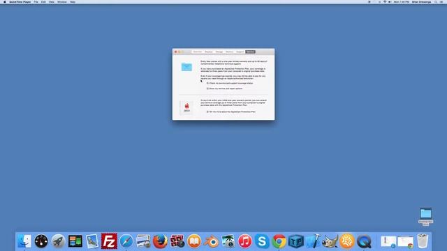The width and height of the screenshot is (447, 251).
Task: Open volume control in menu bar
Action: 390,2
